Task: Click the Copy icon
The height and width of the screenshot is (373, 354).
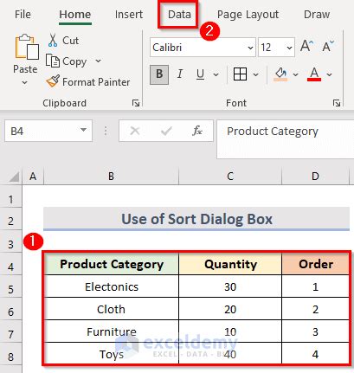Action: (53, 61)
